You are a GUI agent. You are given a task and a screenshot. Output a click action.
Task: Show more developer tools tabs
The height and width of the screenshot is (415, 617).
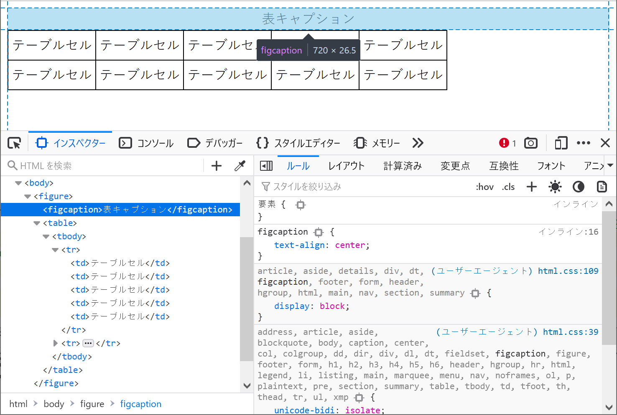[418, 143]
